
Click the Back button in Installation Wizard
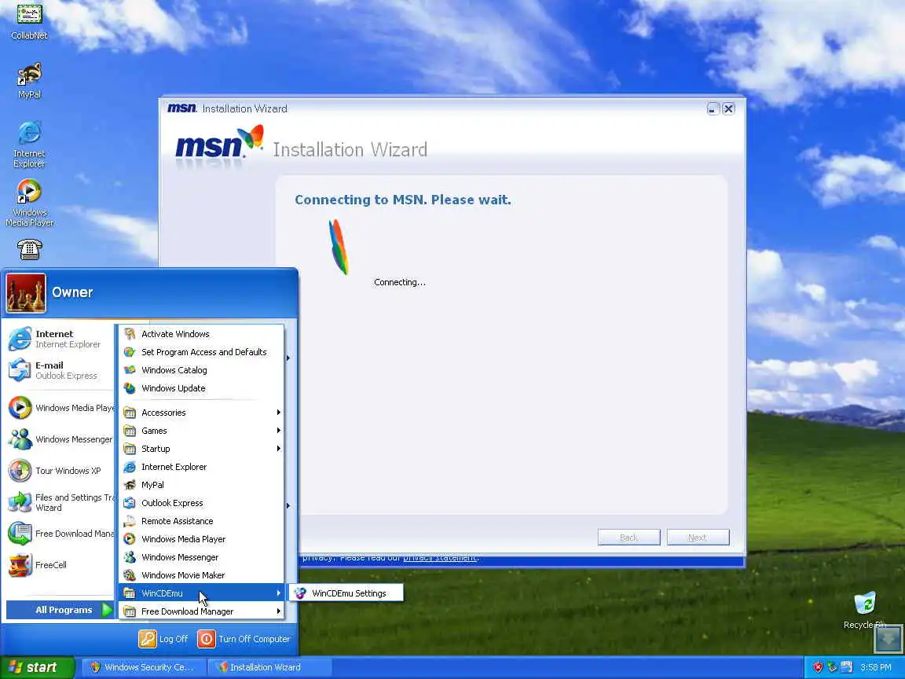(x=628, y=538)
